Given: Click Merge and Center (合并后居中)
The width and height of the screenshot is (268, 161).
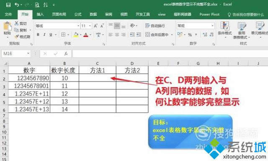Looking at the screenshot, I should coord(157,35).
